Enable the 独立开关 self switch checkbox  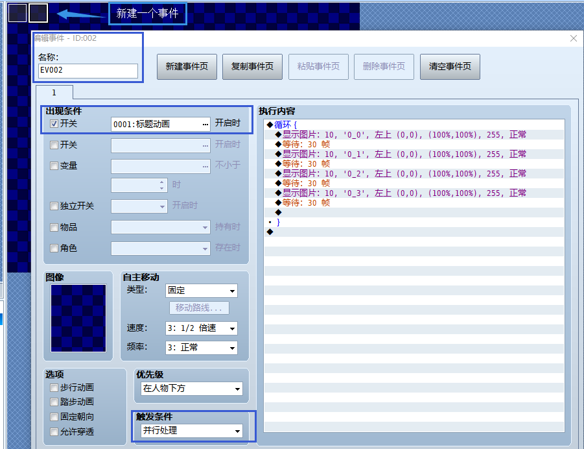[54, 206]
